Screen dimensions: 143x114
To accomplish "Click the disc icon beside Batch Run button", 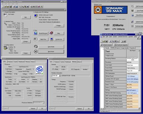I will 35,39.
